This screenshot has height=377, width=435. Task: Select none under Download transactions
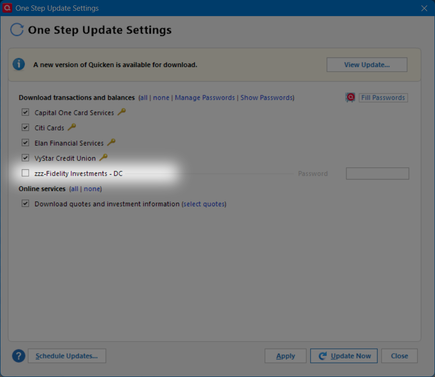(x=161, y=98)
